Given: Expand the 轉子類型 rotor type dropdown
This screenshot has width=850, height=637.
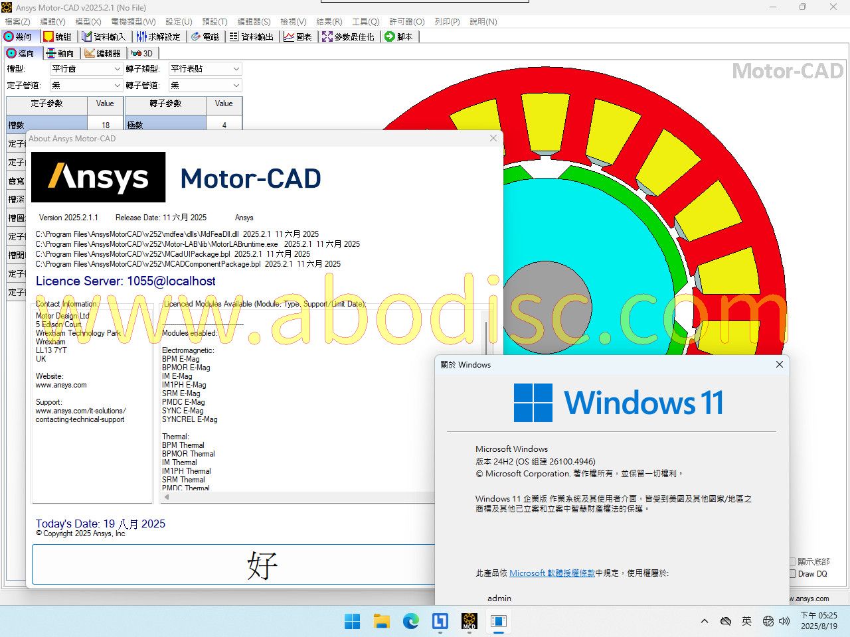Looking at the screenshot, I should pos(205,69).
